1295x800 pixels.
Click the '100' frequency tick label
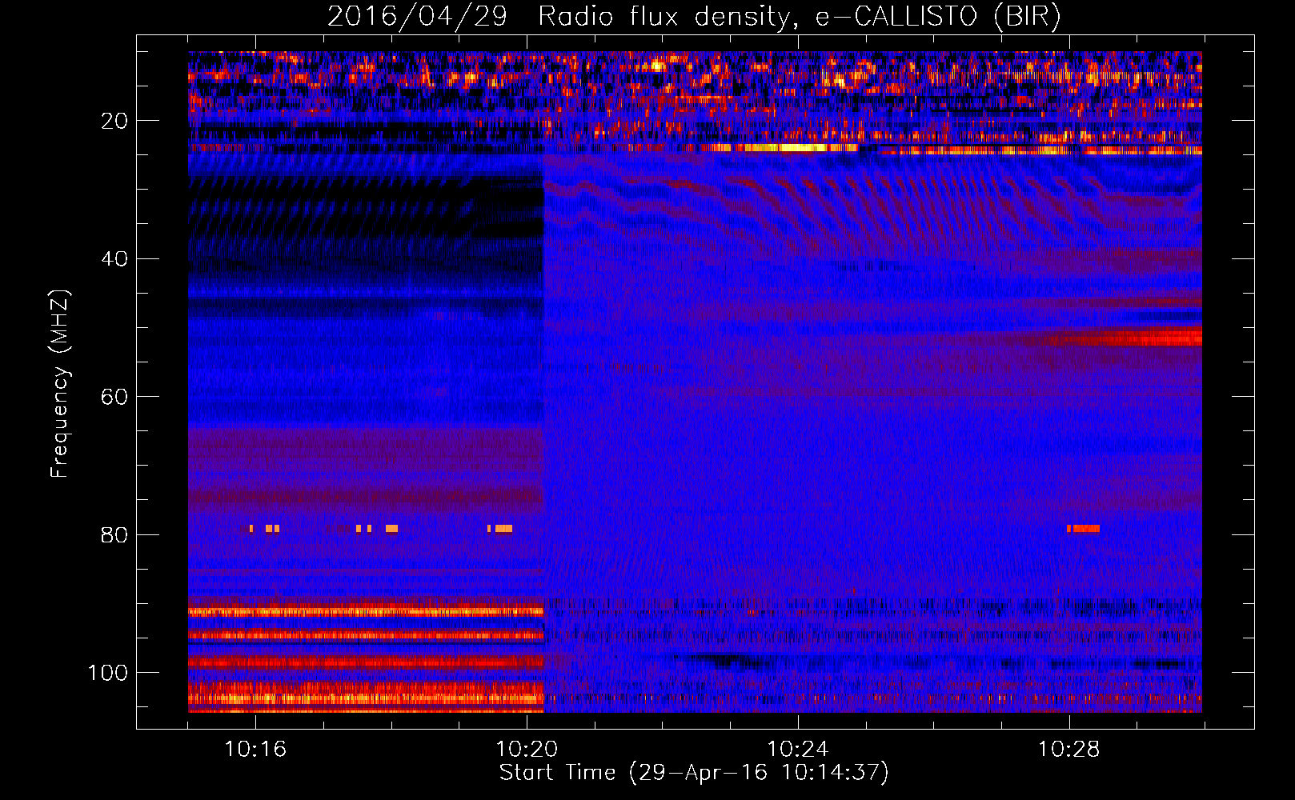click(x=108, y=673)
